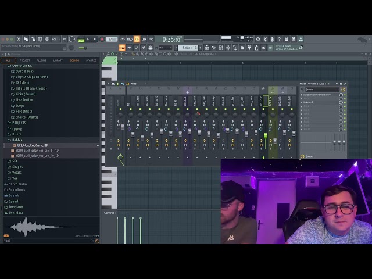The image size is (372, 279).
Task: Click the Add button in top toolbar
Action: click(x=55, y=39)
